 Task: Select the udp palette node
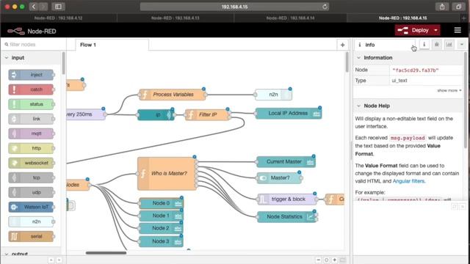click(31, 192)
